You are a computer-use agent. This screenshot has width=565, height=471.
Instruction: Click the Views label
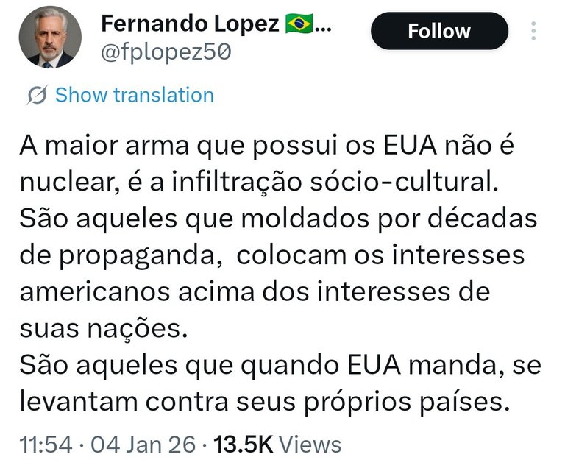(310, 445)
